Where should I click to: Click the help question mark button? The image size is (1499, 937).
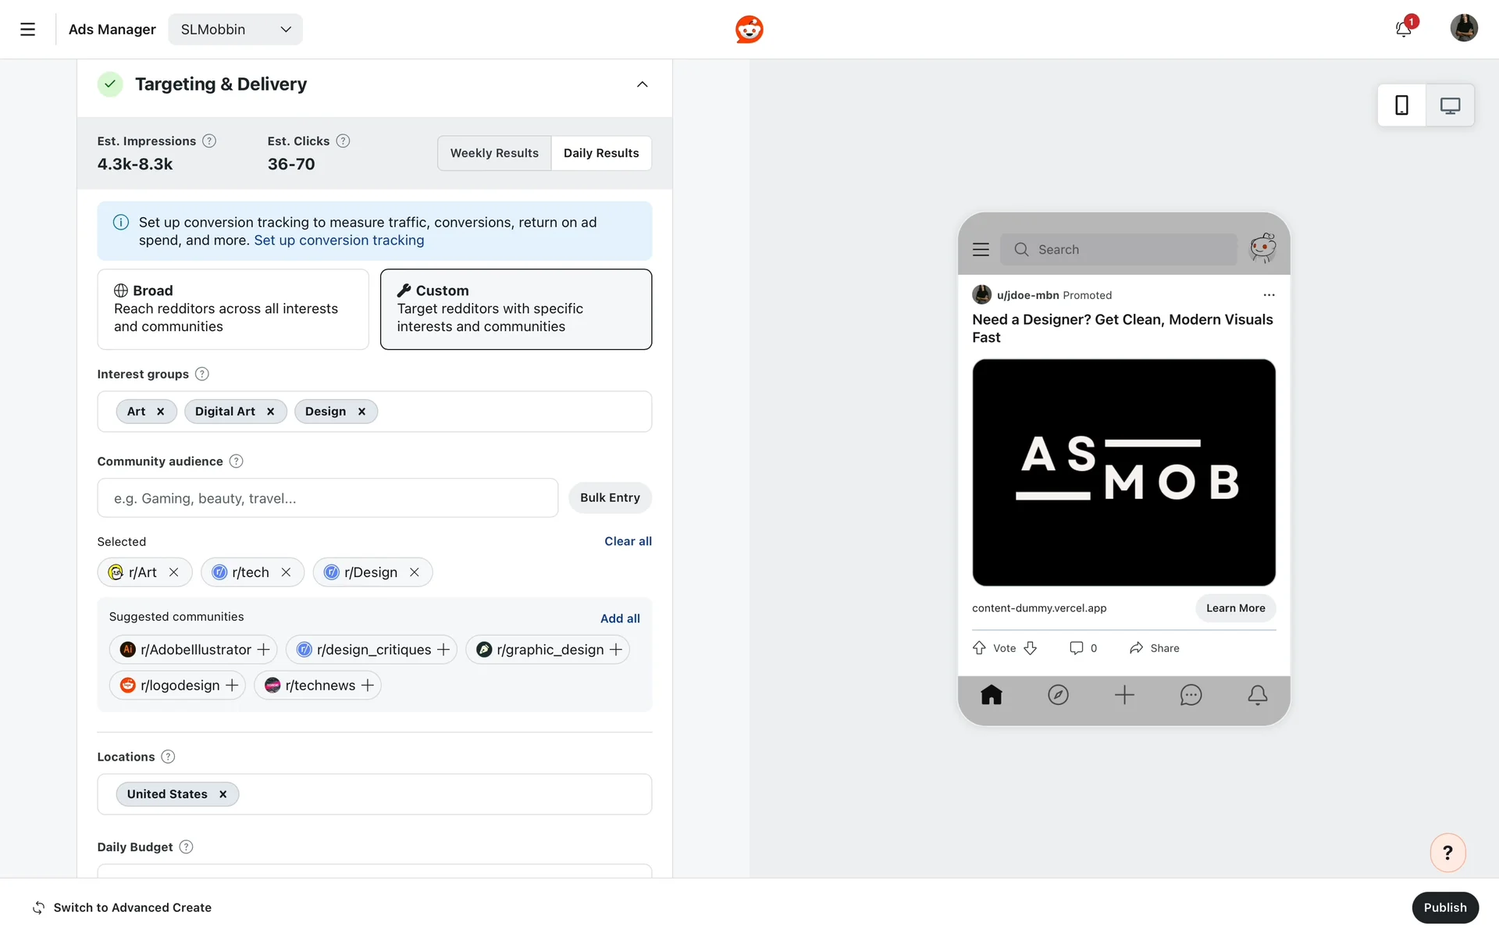1447,853
